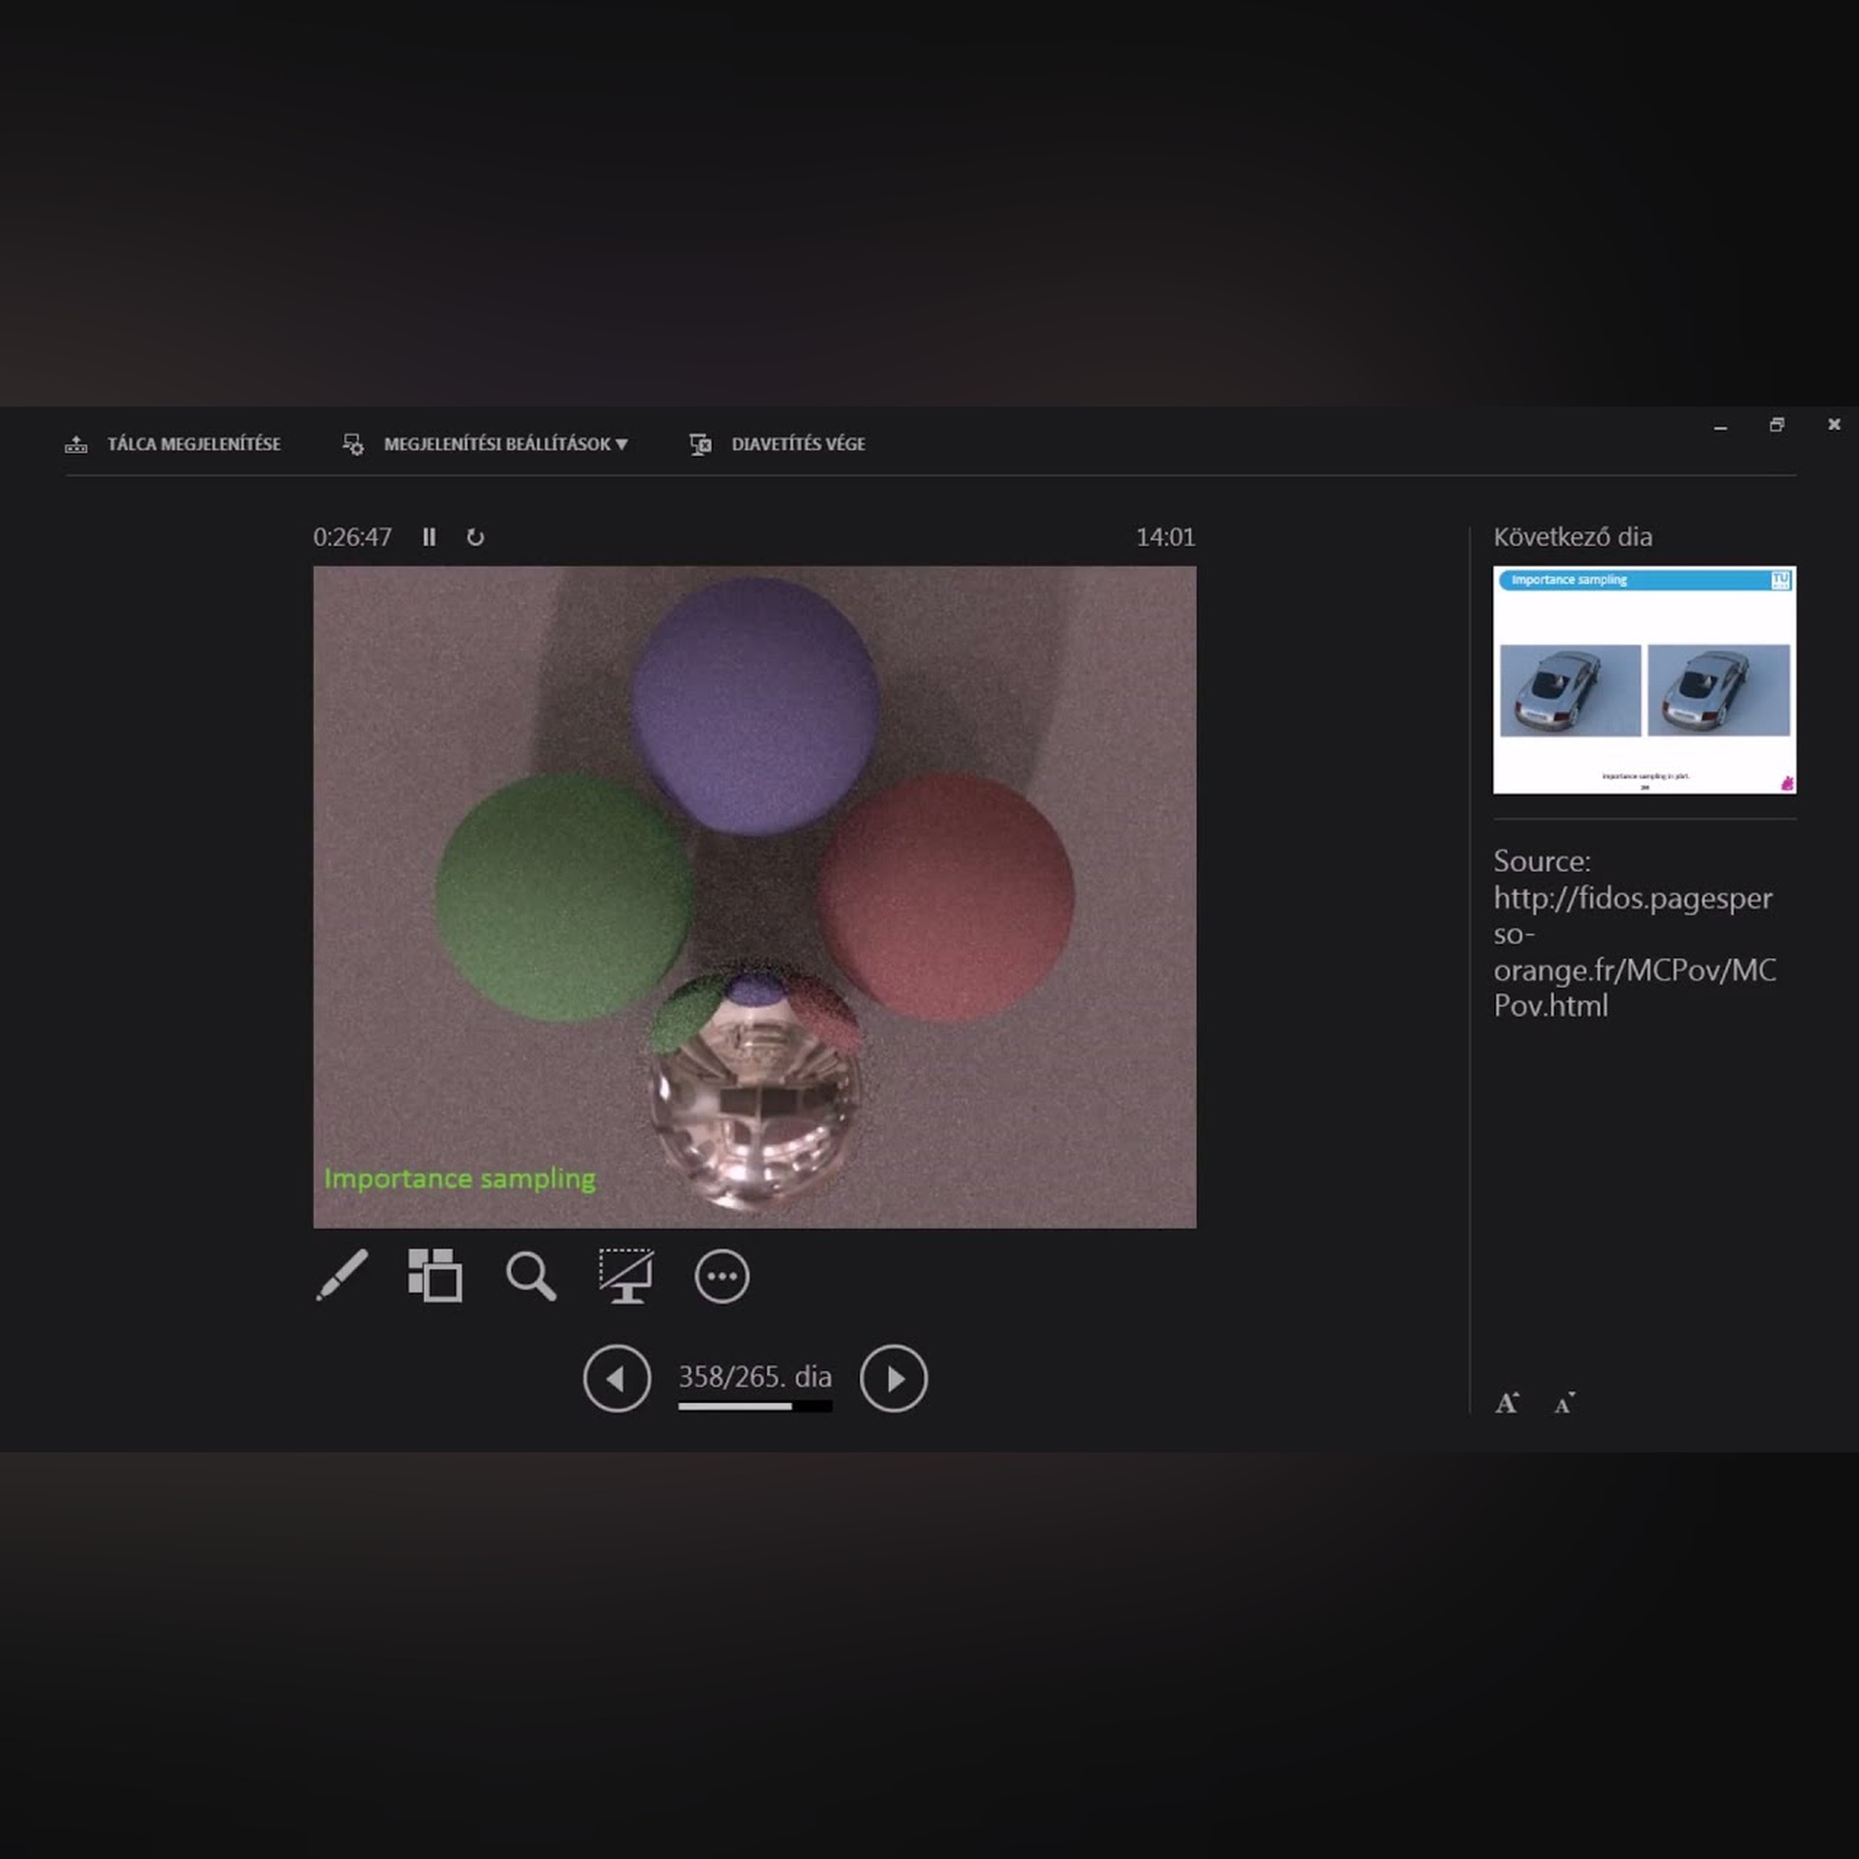The image size is (1859, 1859).
Task: Restore down the presenter view window
Action: point(1776,424)
